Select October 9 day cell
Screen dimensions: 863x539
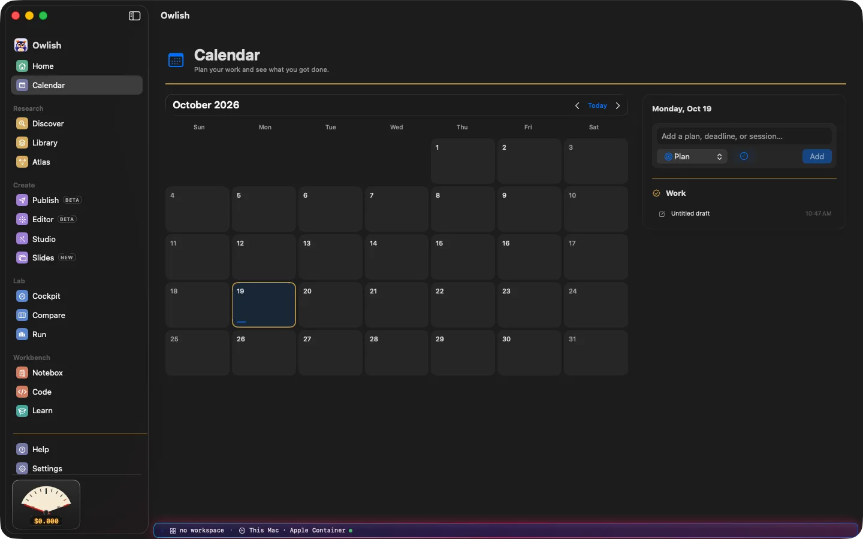(x=529, y=209)
